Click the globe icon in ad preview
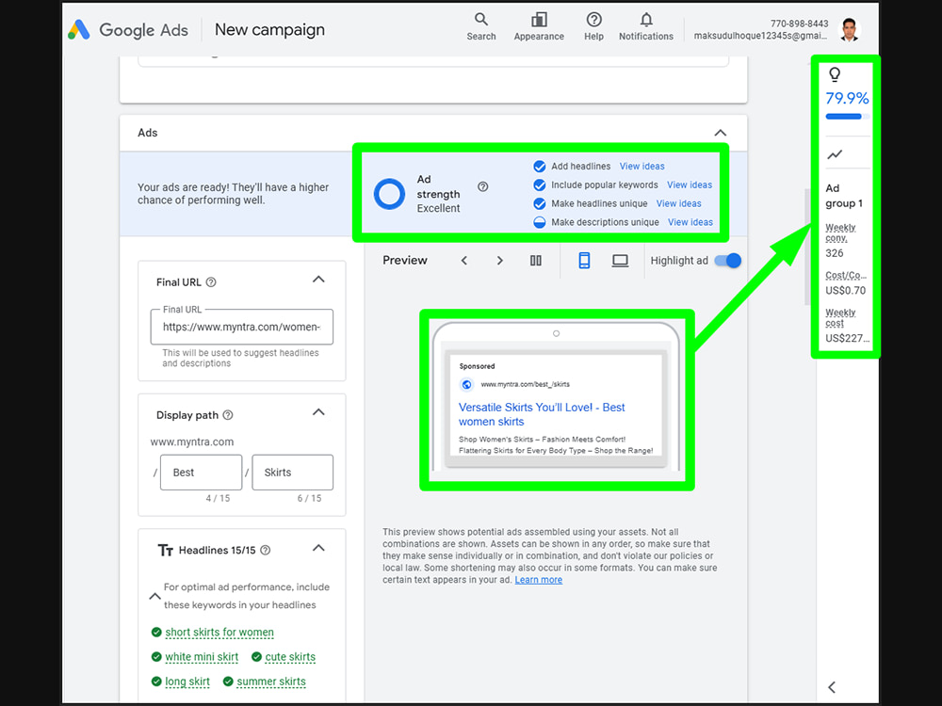 [x=466, y=384]
